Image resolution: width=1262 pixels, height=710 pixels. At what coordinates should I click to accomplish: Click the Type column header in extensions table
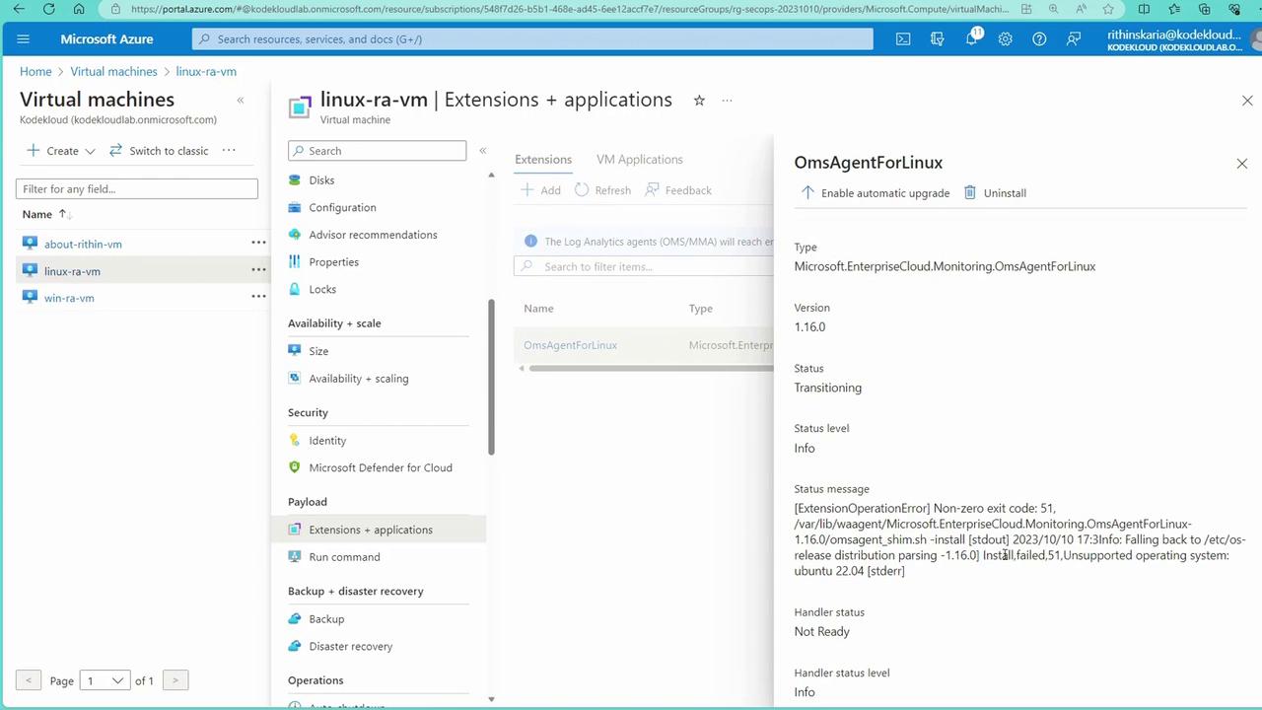pyautogui.click(x=700, y=309)
